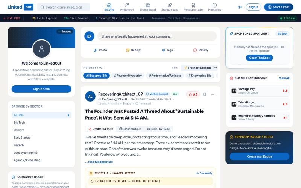Open Messaging tab
Image resolution: width=301 pixels, height=188 pixels.
click(214, 7)
